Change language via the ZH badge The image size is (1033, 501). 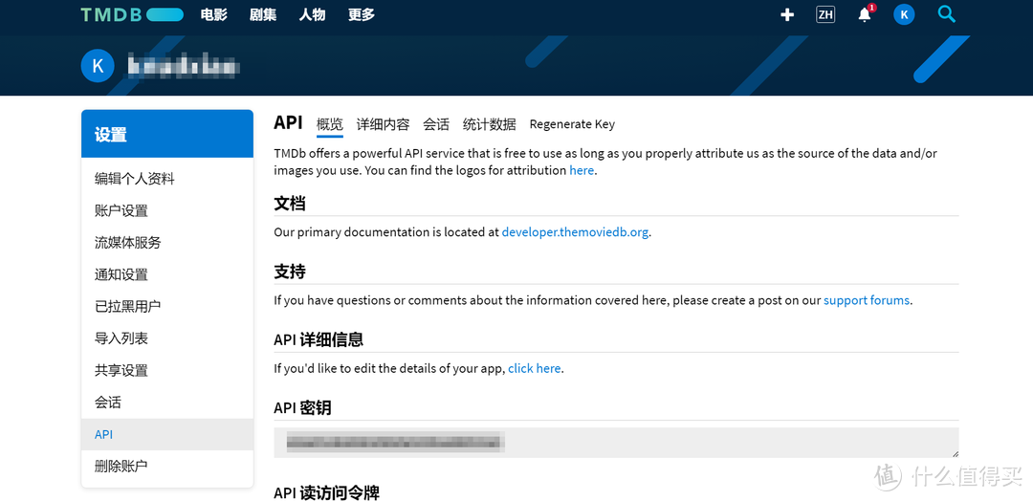tap(825, 14)
